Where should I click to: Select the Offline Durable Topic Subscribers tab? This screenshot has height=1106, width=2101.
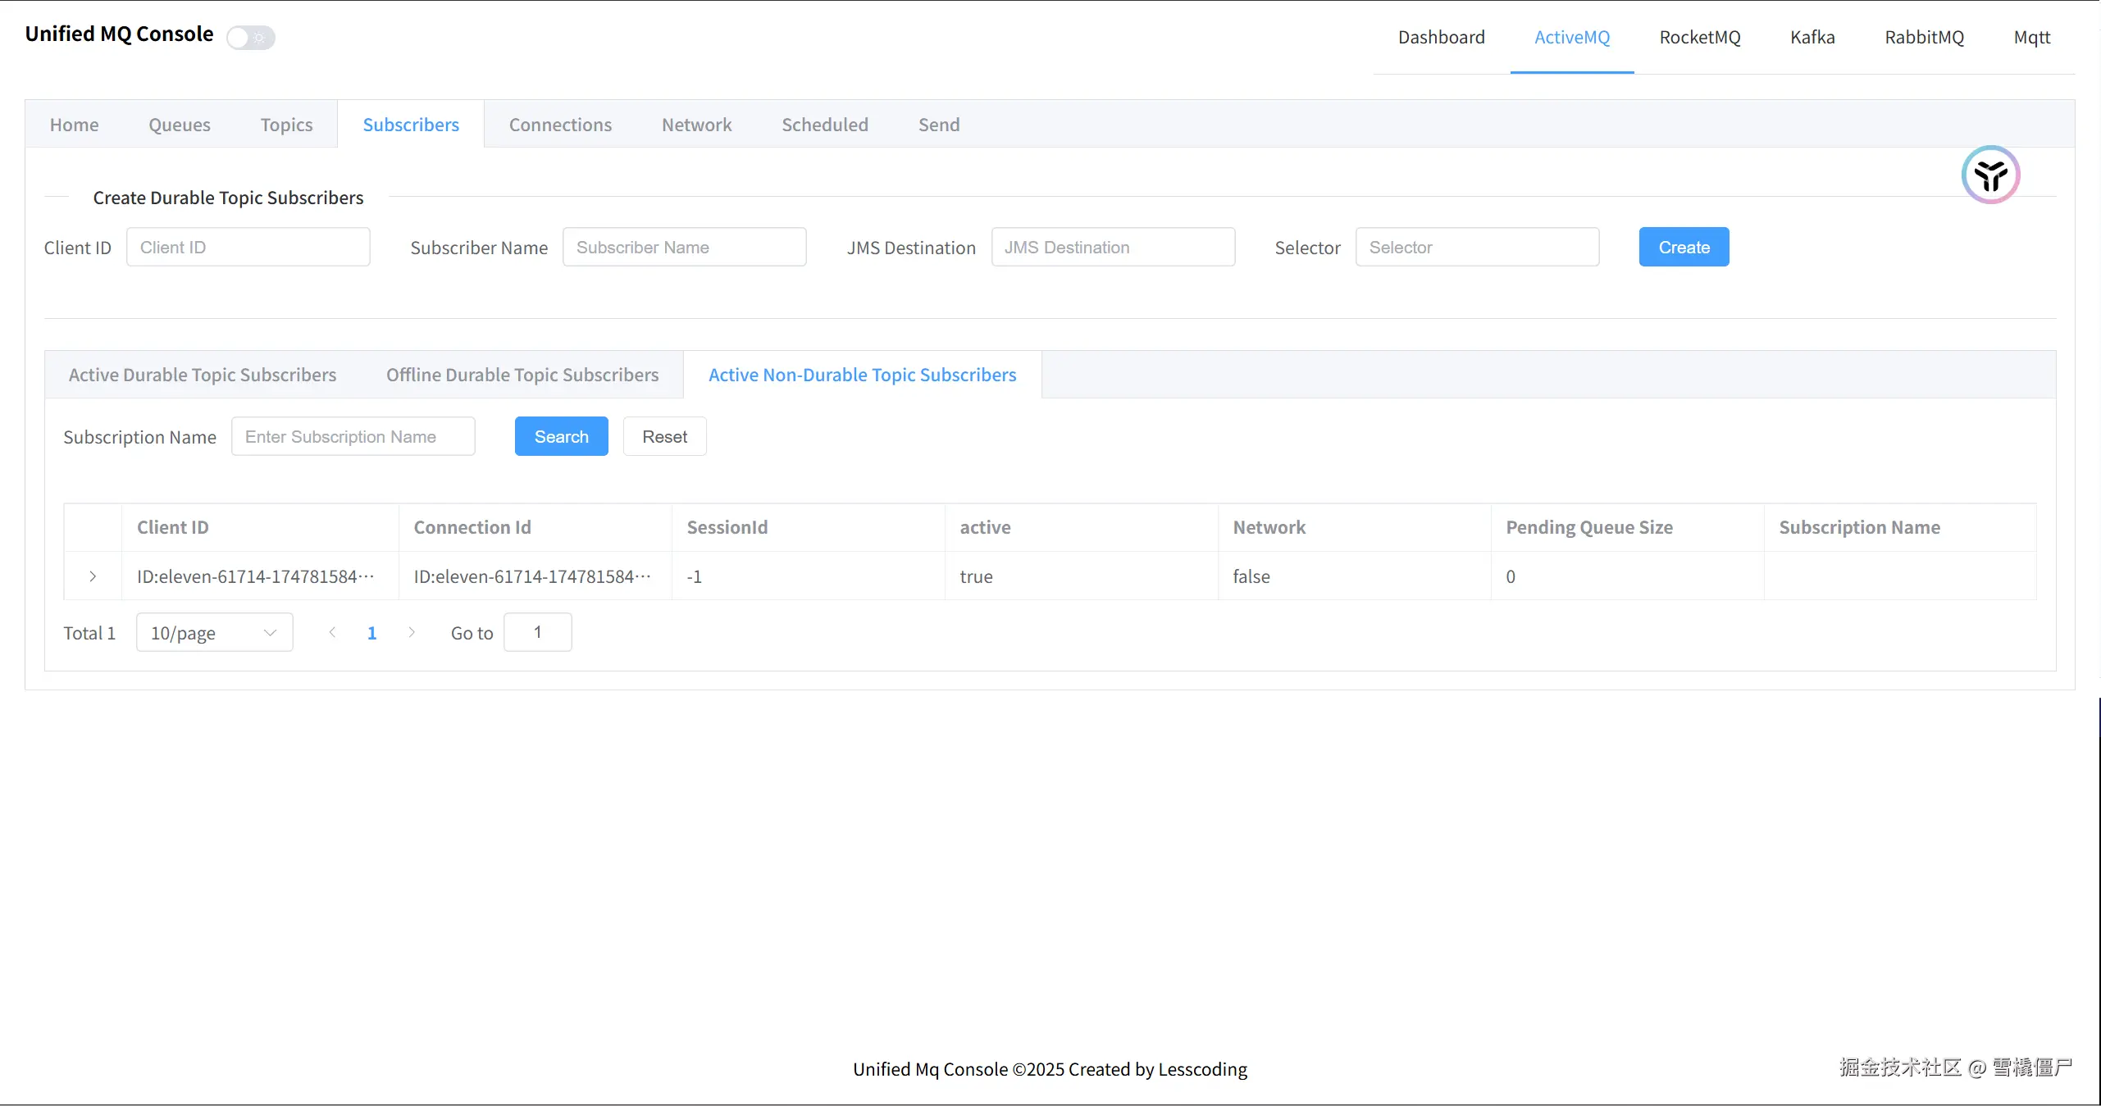[x=522, y=375]
